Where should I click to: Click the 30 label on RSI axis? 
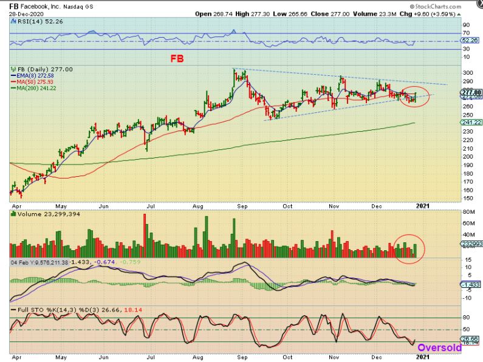(x=466, y=49)
